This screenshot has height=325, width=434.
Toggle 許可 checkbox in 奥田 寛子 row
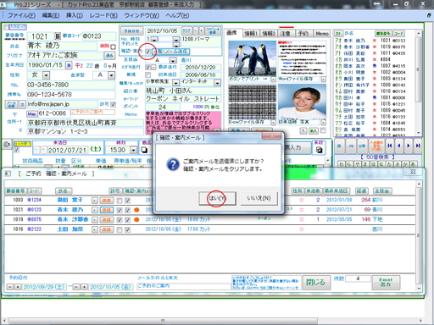[x=120, y=201]
